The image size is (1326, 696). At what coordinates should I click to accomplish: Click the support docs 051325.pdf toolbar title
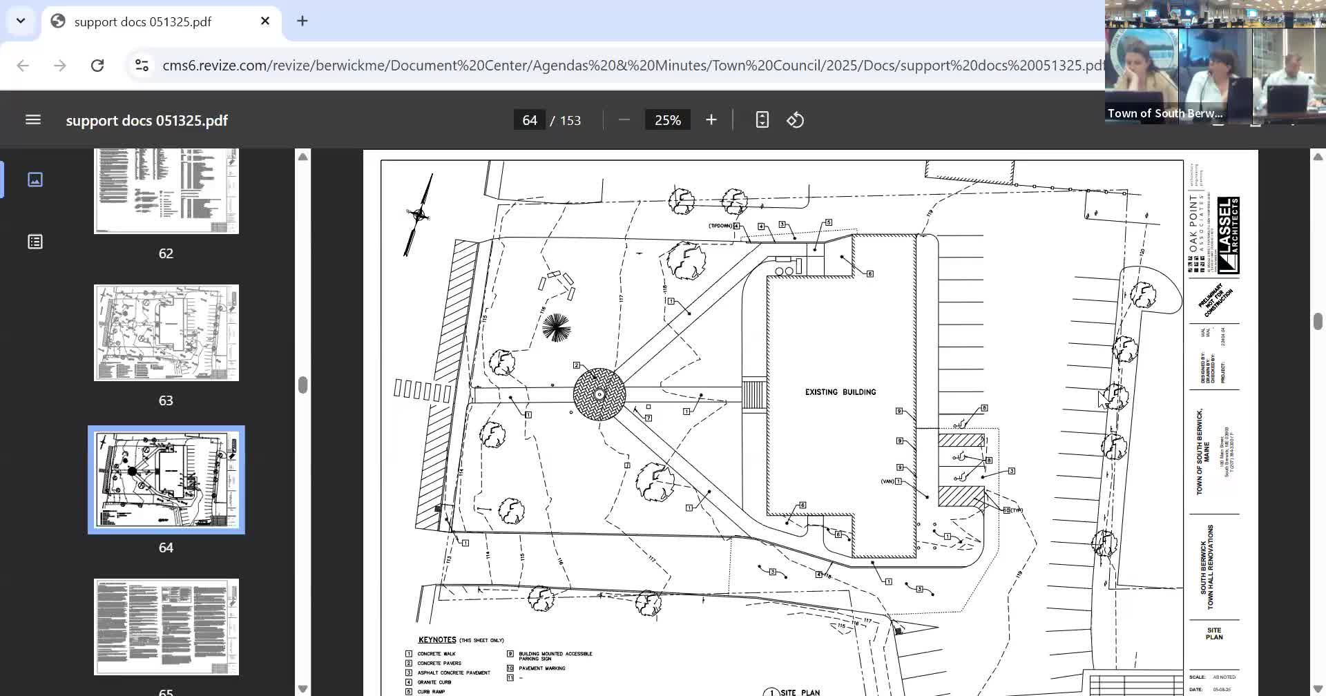147,120
